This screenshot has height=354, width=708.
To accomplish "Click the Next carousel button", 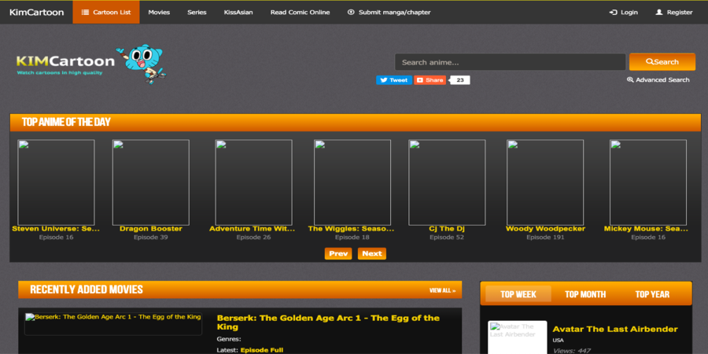I will (x=372, y=253).
